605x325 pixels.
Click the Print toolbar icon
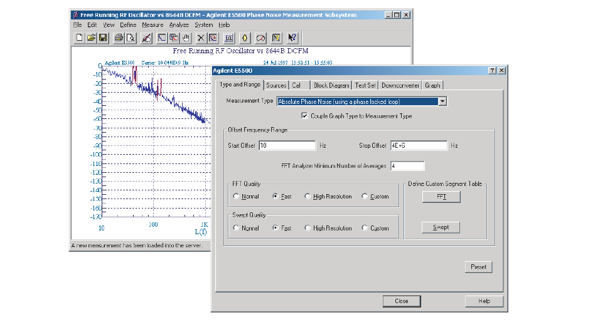point(119,38)
